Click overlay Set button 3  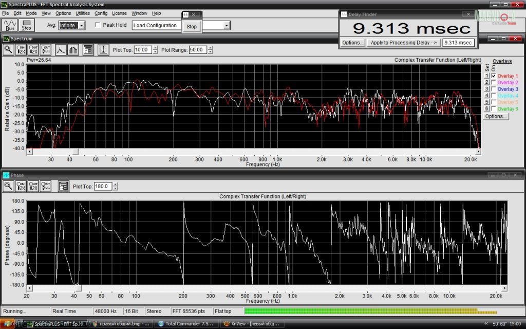(487, 89)
